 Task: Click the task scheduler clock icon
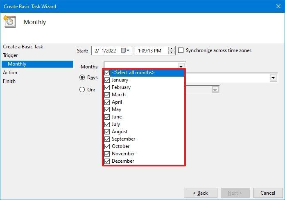pos(9,21)
